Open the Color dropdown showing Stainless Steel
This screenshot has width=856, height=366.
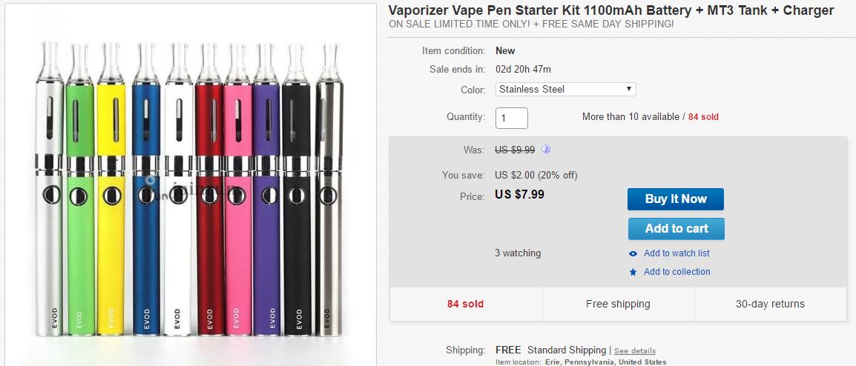coord(565,89)
